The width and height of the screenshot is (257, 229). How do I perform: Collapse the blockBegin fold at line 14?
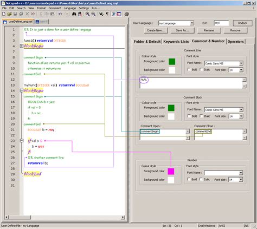(x=22, y=90)
